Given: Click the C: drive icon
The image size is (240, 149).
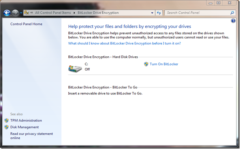Looking at the screenshot, I should click(75, 69).
